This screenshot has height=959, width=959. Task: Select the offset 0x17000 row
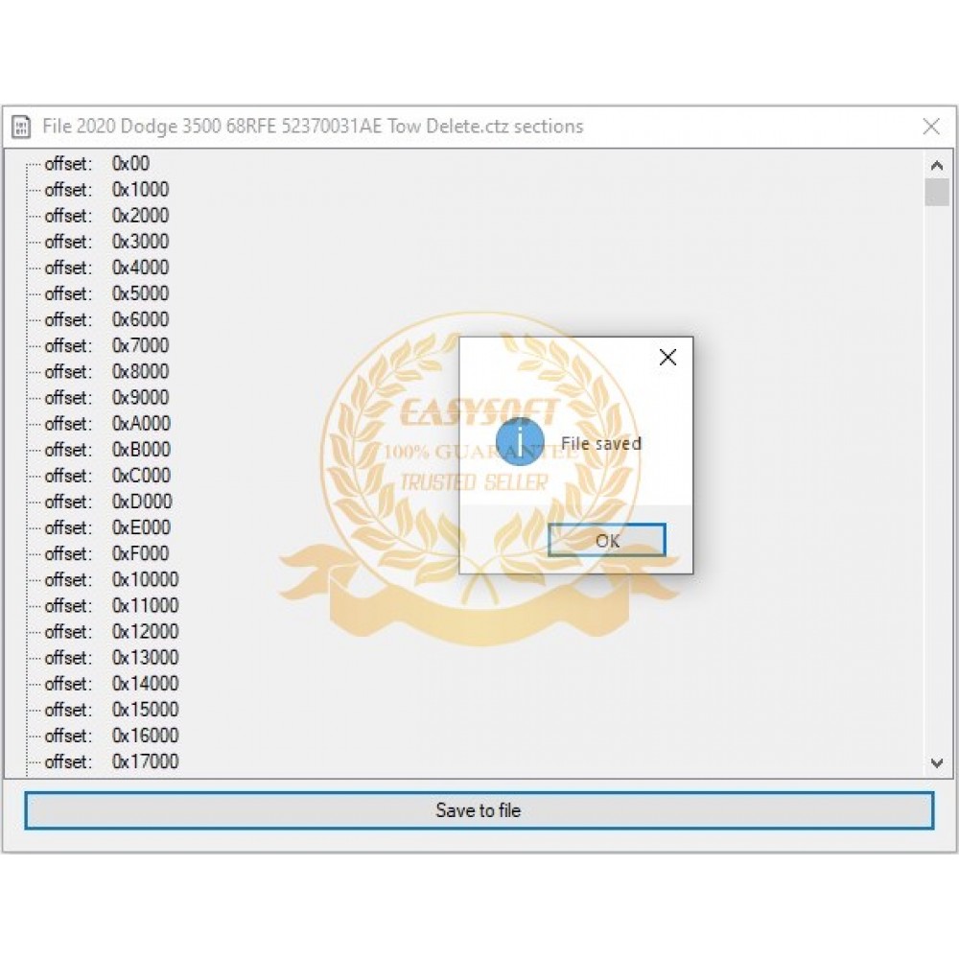coord(112,761)
